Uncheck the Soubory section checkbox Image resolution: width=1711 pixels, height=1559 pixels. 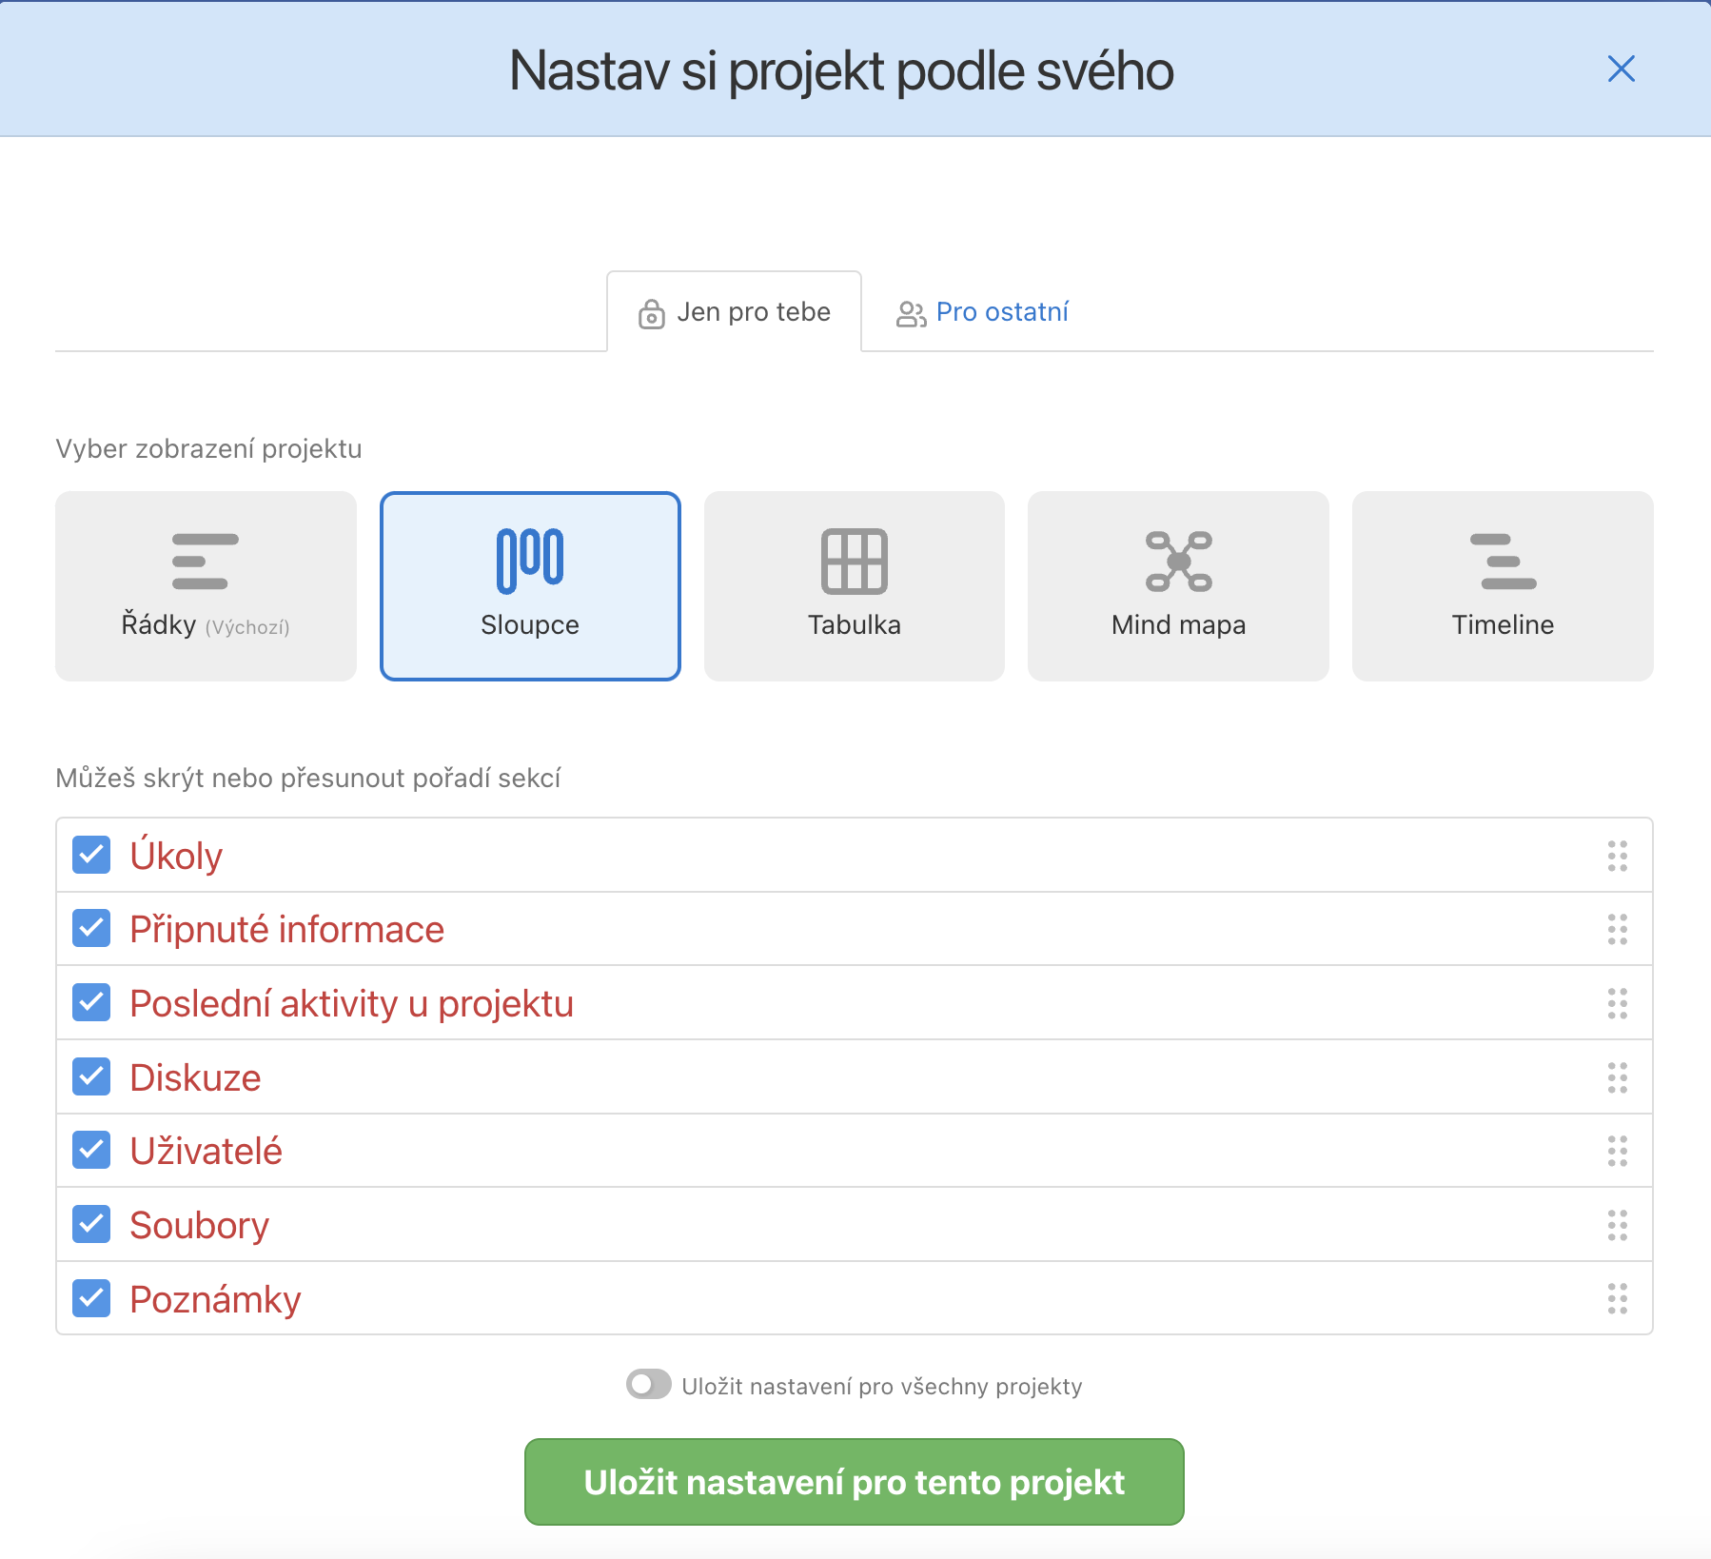[x=91, y=1224]
